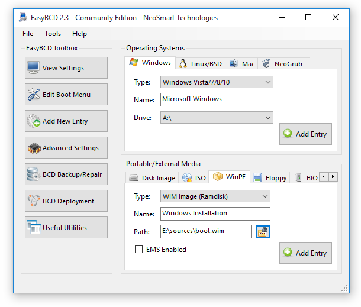Click the NeoGrub paw icon

pos(266,63)
